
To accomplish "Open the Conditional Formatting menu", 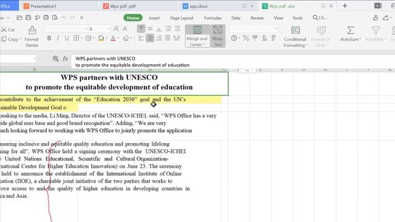I will 295,37.
